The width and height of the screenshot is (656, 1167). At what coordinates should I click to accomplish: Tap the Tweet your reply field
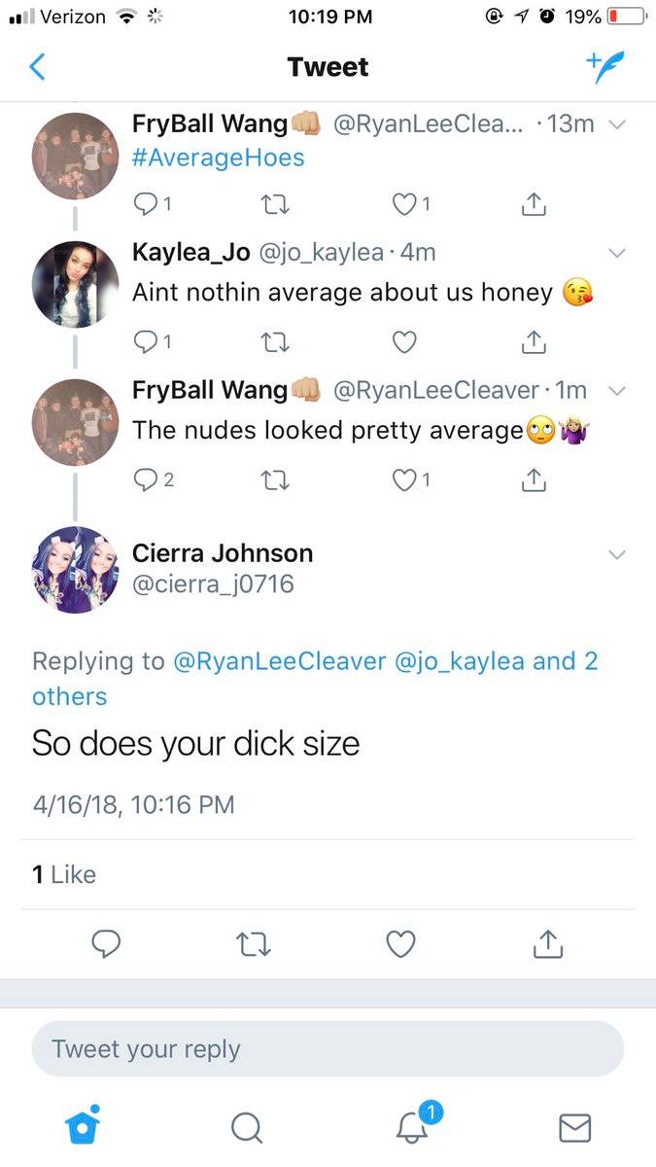click(328, 1049)
